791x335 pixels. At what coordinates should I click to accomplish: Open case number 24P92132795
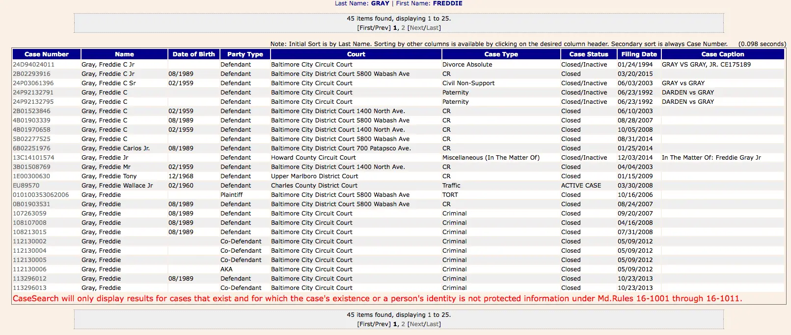(33, 102)
